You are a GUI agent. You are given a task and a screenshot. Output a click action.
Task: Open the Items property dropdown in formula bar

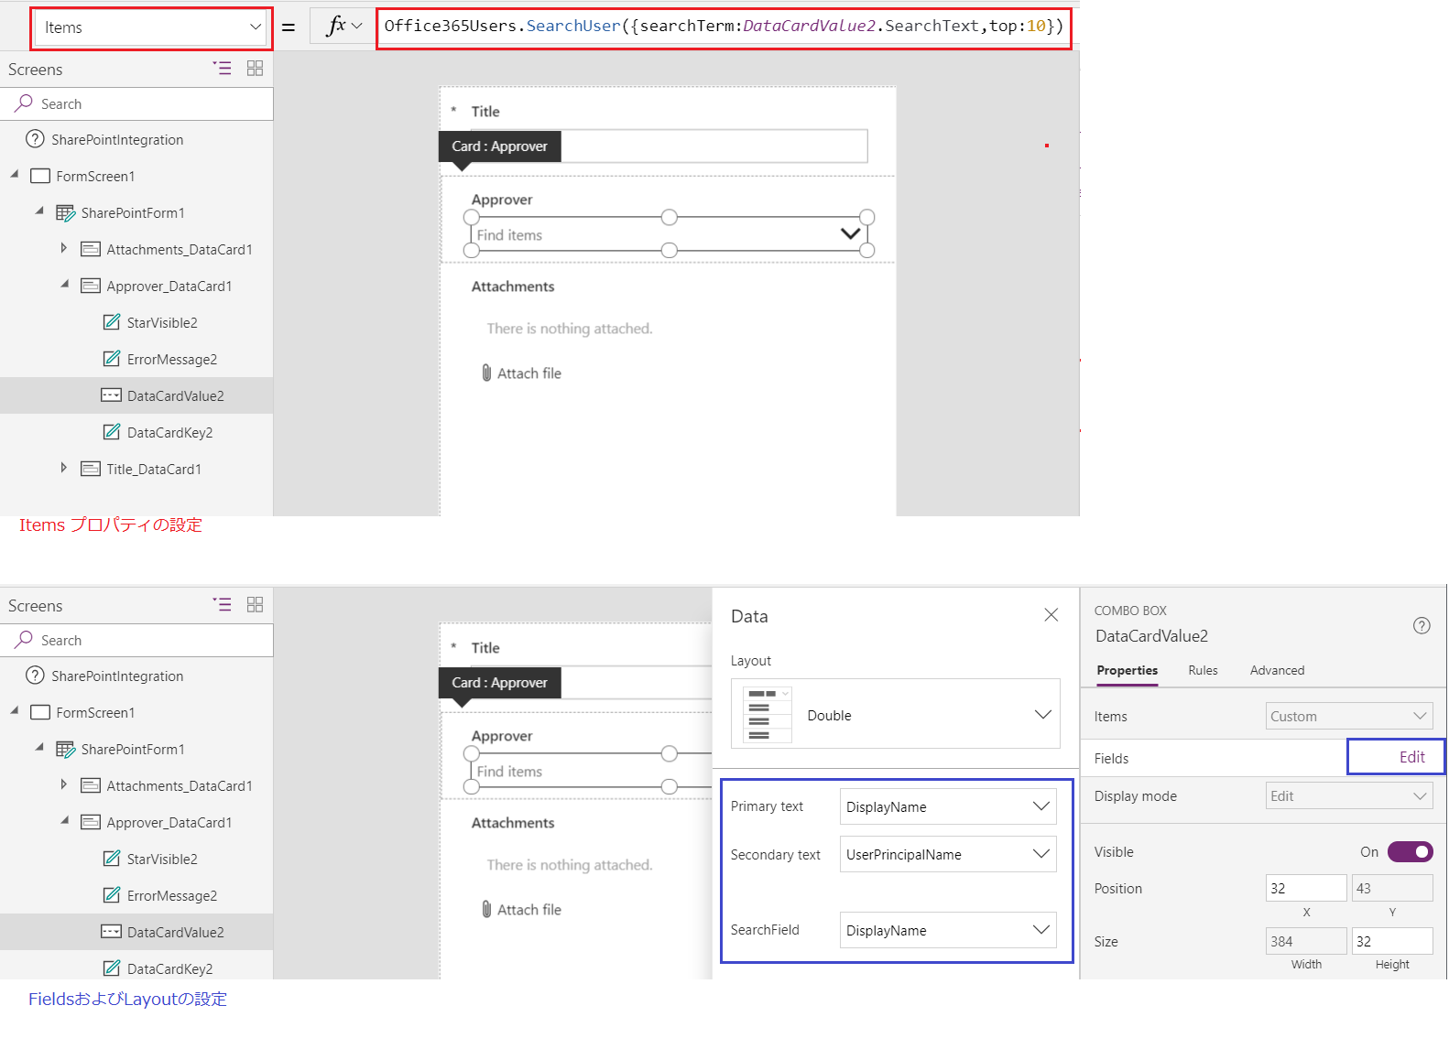pyautogui.click(x=152, y=27)
